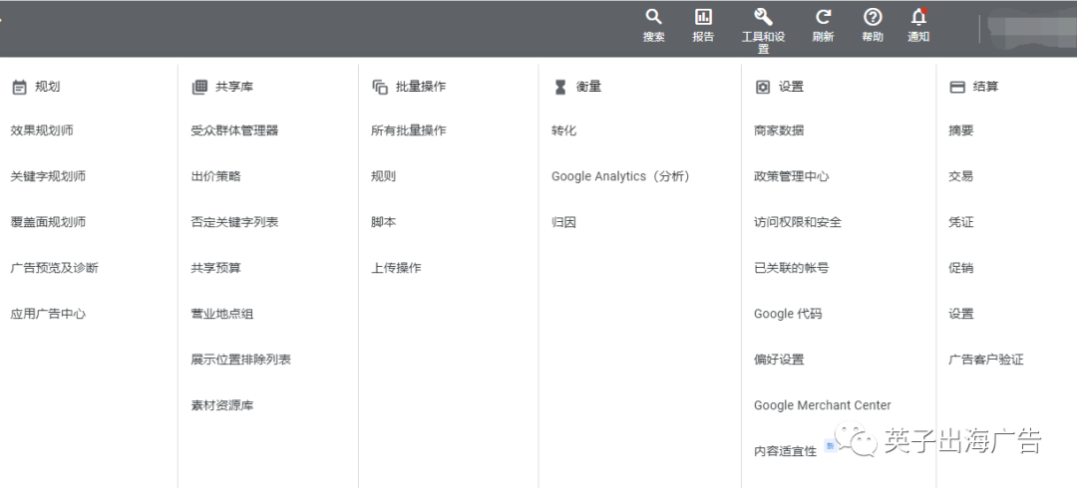Open 关键字规划师 under 规划

coord(48,176)
